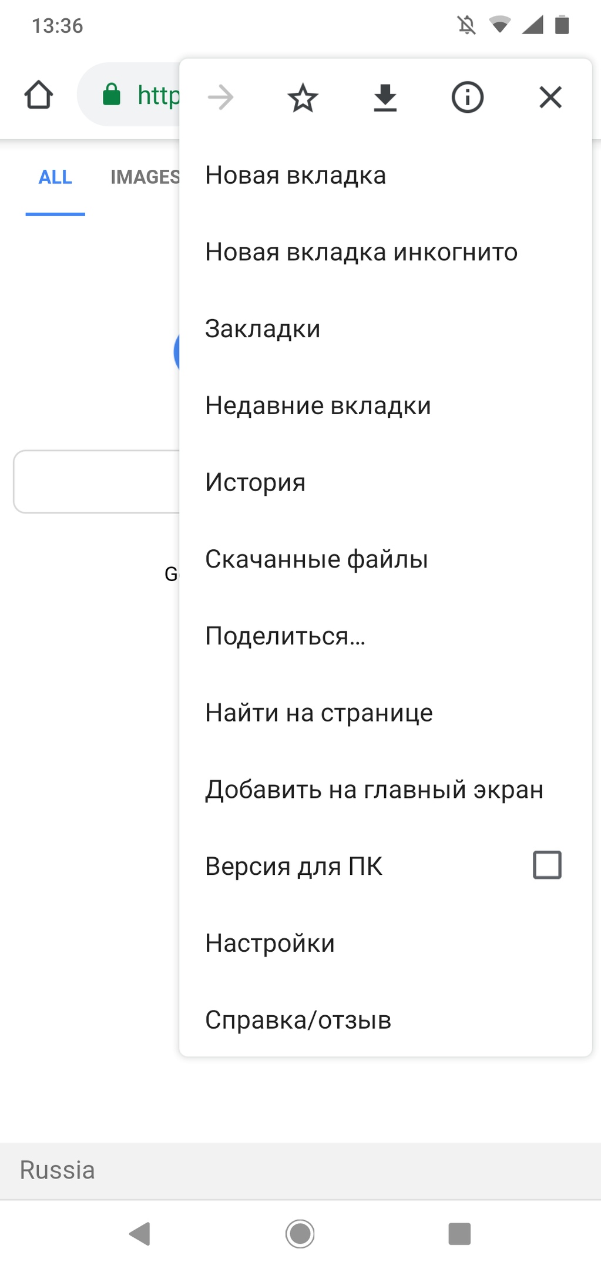The height and width of the screenshot is (1269, 601).
Task: Switch to the IMAGES tab
Action: click(146, 177)
